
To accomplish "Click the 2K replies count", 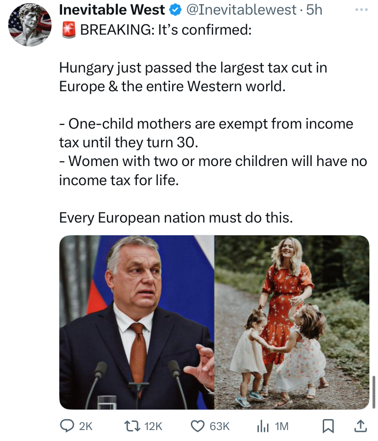I will (x=85, y=426).
